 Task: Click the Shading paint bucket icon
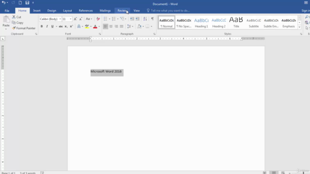pyautogui.click(x=139, y=26)
